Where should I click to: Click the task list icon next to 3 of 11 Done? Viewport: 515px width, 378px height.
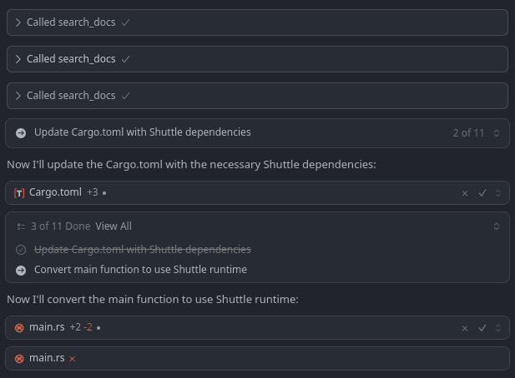coord(21,226)
